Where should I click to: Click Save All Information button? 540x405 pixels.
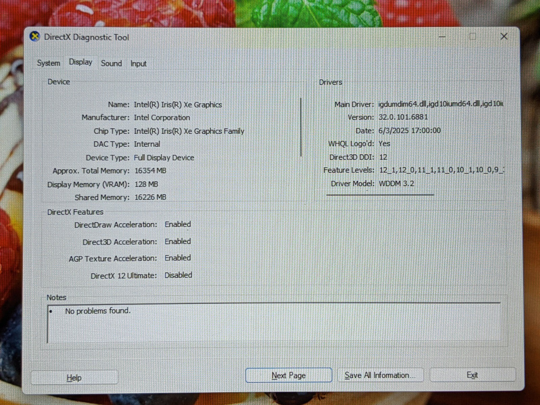pyautogui.click(x=380, y=375)
